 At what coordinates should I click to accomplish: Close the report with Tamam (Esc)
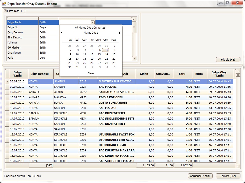228,176
